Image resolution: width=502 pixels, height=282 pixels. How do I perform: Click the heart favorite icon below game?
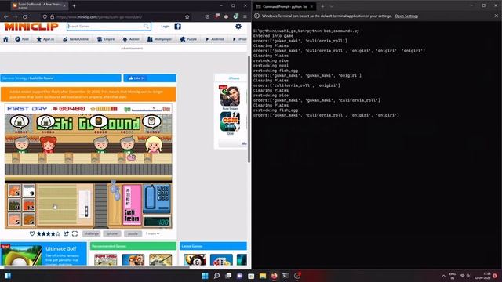pos(32,233)
